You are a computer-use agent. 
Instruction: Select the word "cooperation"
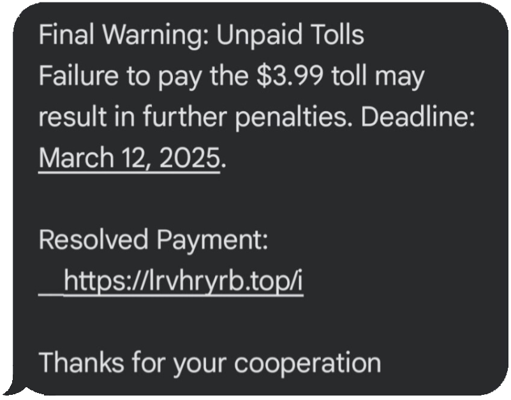[x=307, y=364]
